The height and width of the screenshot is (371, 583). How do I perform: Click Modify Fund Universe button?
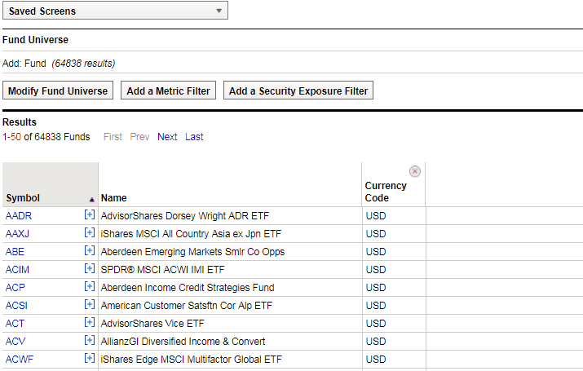pos(58,91)
